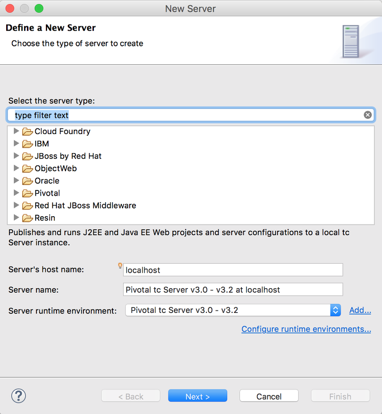Click the Add... runtime link

360,310
